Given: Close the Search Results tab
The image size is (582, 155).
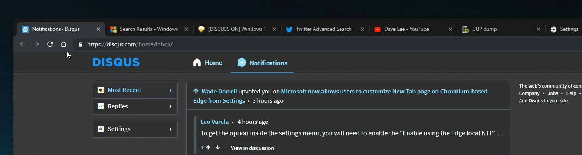Looking at the screenshot, I should click(x=186, y=29).
